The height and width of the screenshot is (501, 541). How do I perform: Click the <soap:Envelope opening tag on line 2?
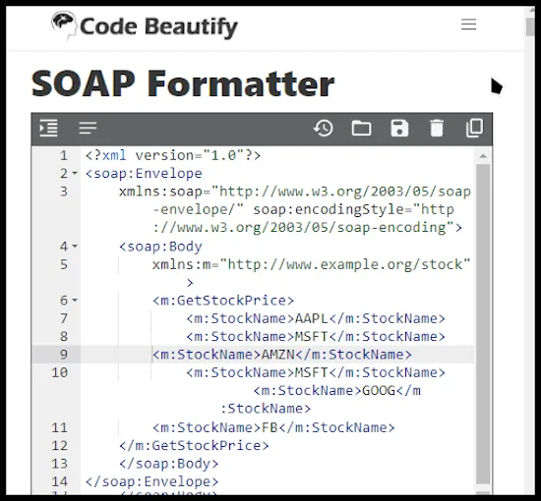pos(144,173)
